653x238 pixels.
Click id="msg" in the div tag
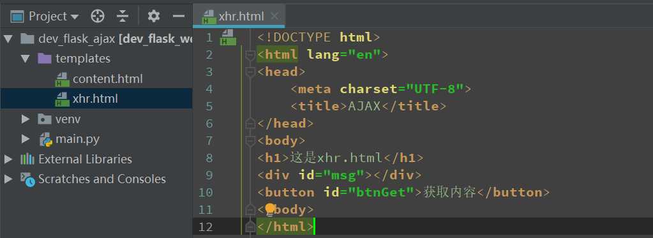click(331, 175)
